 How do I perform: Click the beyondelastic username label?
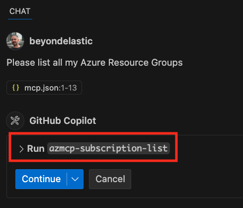(61, 41)
